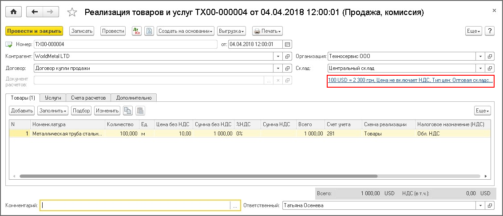503x216 pixels.
Task: Open Контрагент WorldMetal LTD card icon
Action: point(287,57)
